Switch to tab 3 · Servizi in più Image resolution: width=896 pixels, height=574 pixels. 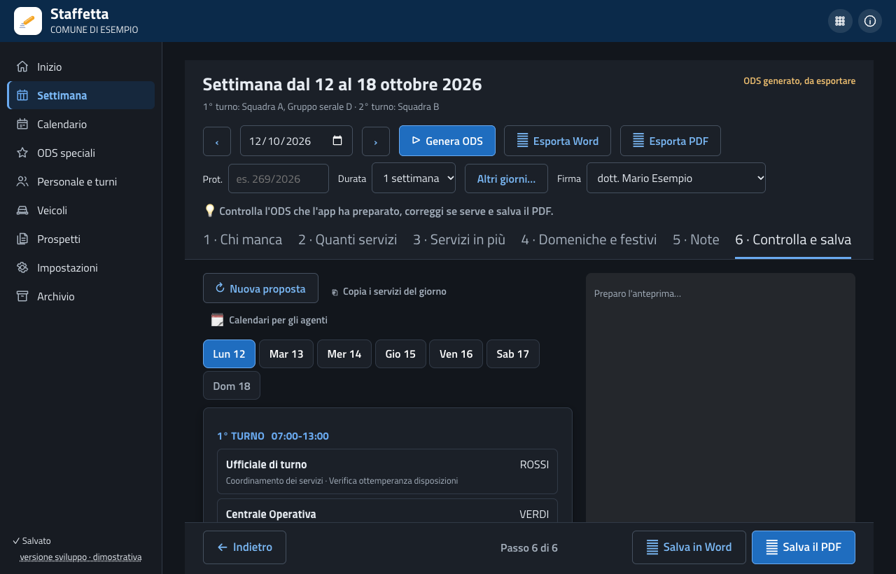(x=459, y=239)
